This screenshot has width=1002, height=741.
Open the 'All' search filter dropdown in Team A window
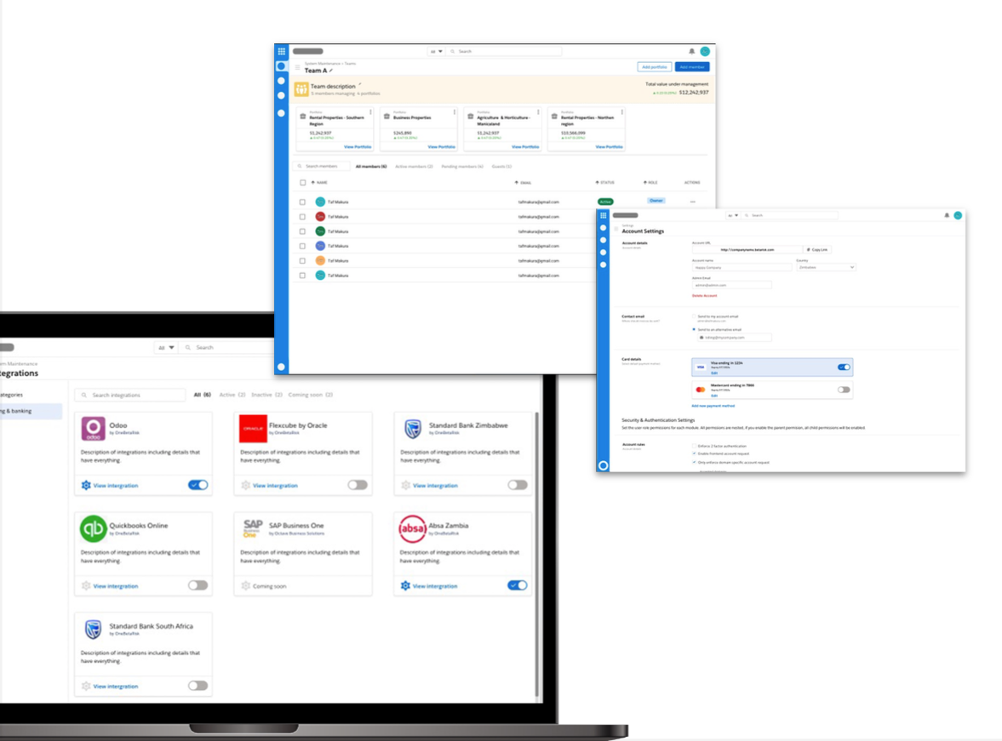pos(436,51)
